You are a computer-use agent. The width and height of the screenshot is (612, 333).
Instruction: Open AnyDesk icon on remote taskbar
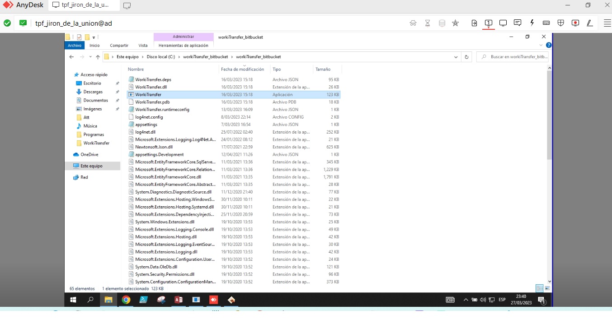point(214,300)
